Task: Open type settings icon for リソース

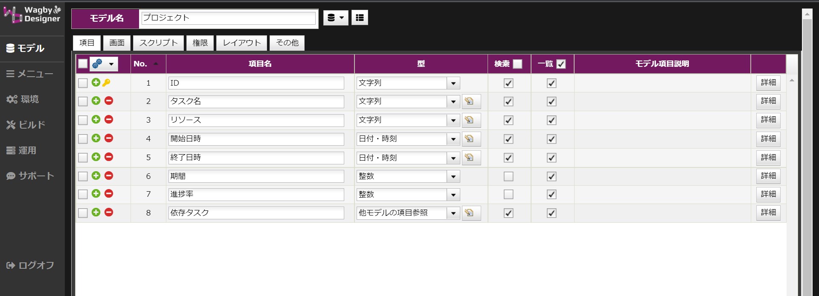Action: (x=471, y=120)
